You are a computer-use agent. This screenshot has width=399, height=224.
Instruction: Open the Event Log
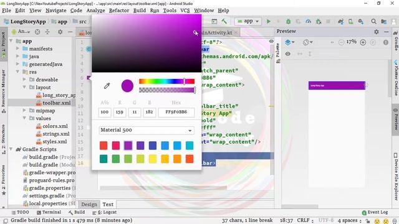tap(375, 212)
